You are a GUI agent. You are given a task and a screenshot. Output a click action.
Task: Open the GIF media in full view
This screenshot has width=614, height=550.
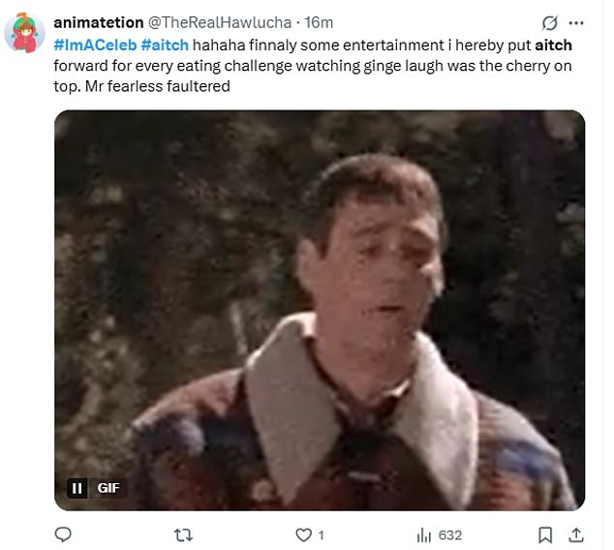[320, 310]
